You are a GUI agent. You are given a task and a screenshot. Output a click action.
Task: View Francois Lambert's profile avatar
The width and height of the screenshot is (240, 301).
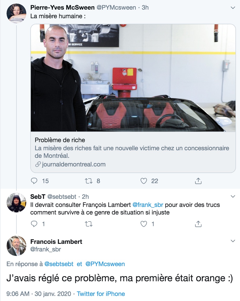[16, 246]
